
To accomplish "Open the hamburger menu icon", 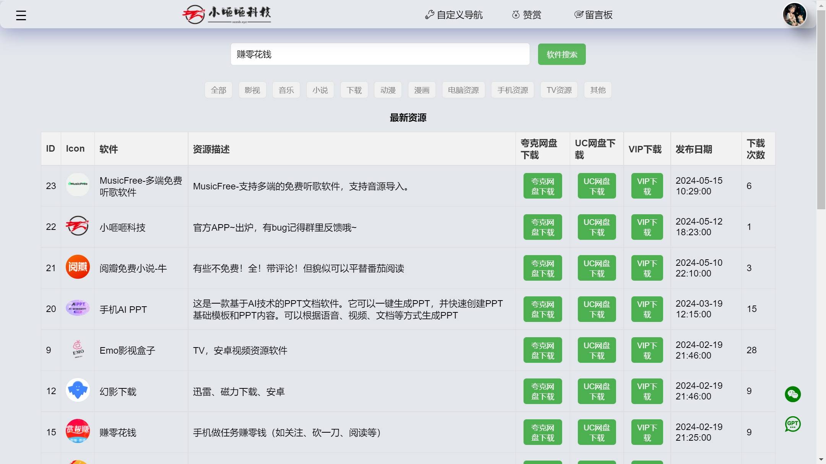I will coord(21,15).
